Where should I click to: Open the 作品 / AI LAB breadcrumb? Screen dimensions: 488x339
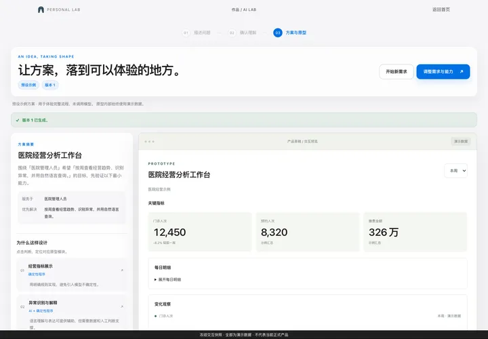[244, 9]
